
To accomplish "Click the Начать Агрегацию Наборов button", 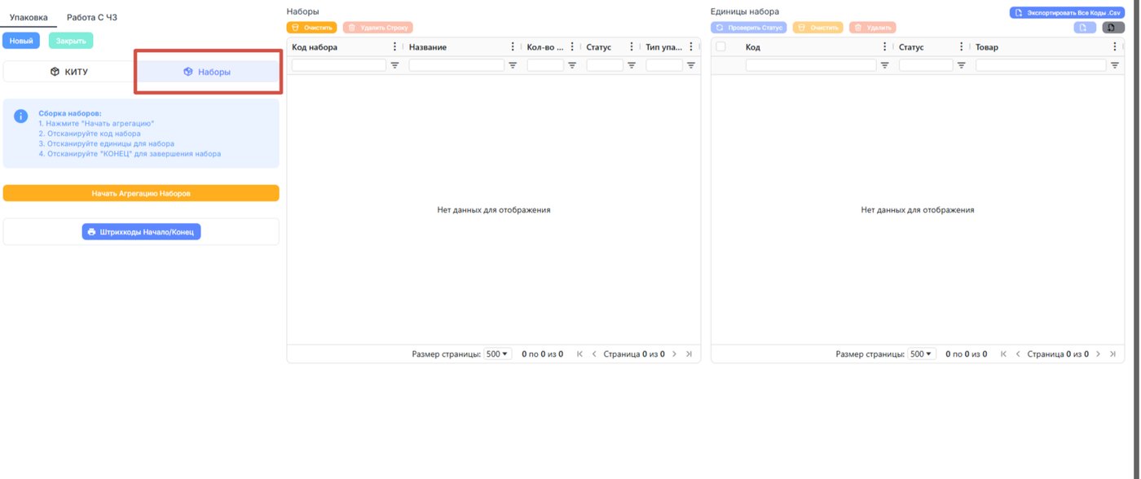I will point(141,193).
